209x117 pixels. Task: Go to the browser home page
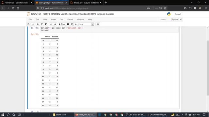[x=18, y=8]
